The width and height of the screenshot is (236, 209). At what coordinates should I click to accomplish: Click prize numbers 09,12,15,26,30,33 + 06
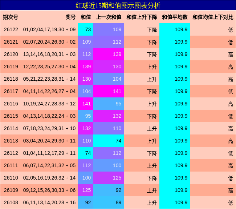click(x=49, y=190)
